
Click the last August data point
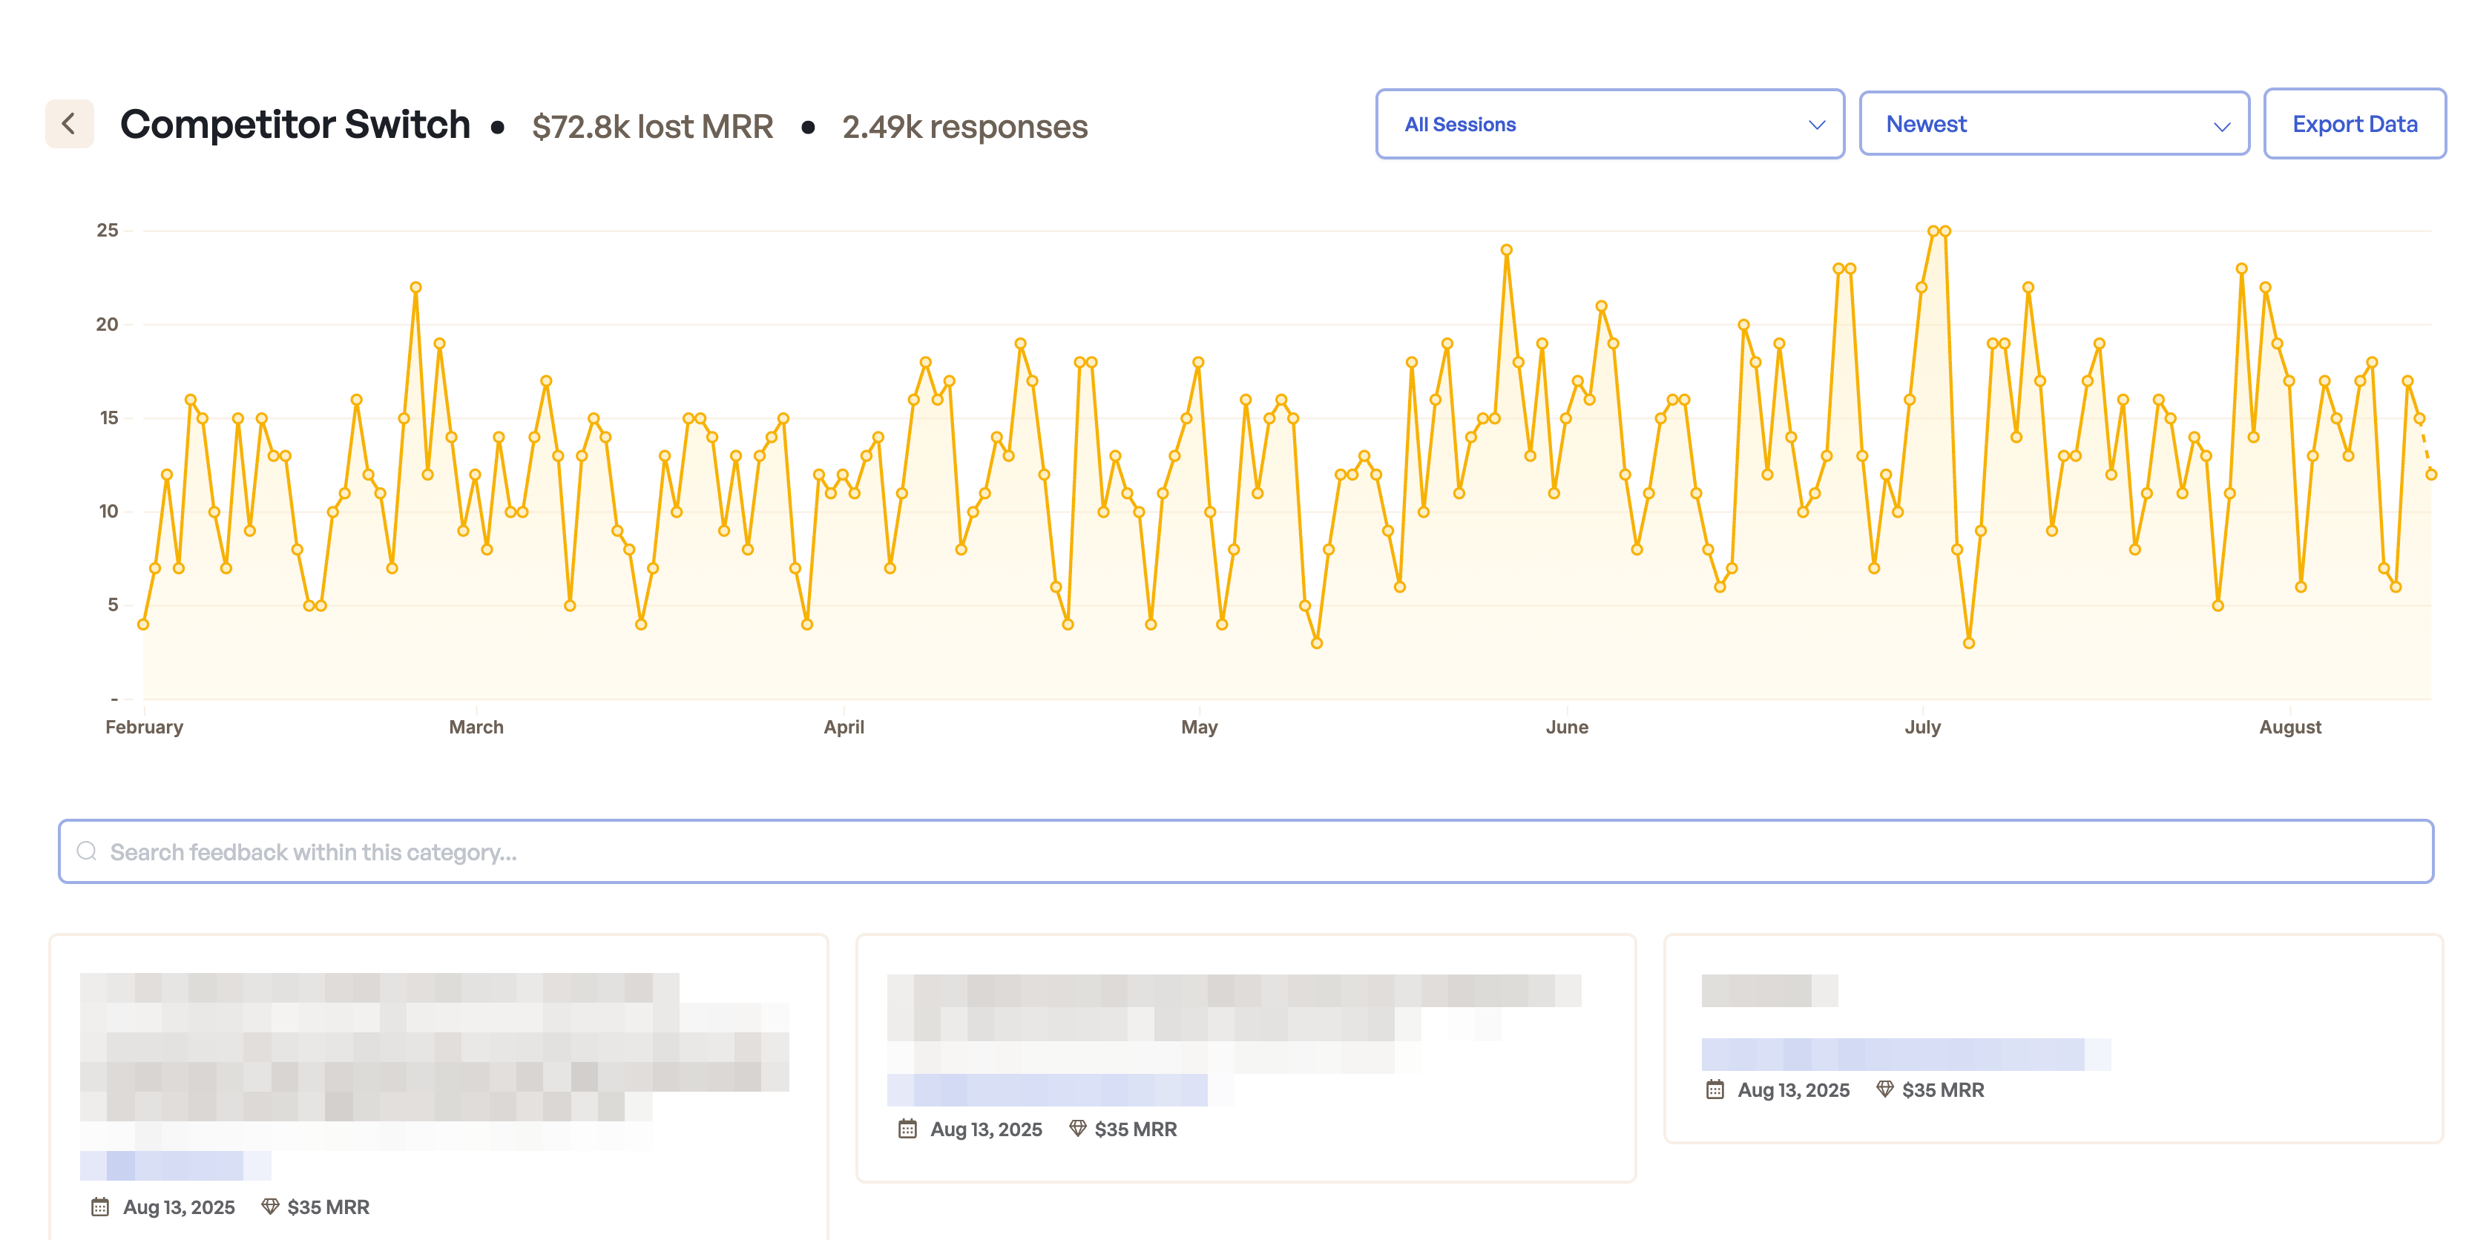2430,475
